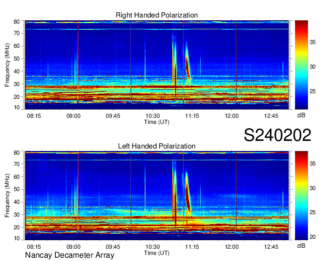Click the 25 value on the top color scale
Image resolution: width=321 pixels, height=261 pixels.
coord(313,91)
